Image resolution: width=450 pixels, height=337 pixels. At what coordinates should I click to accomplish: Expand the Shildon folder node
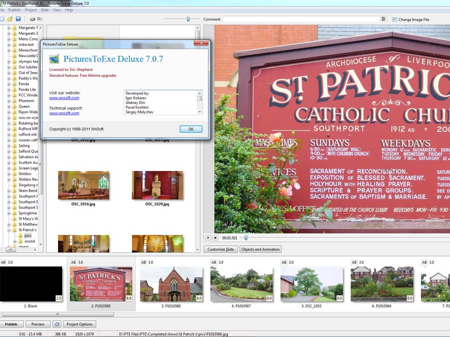tap(9, 174)
